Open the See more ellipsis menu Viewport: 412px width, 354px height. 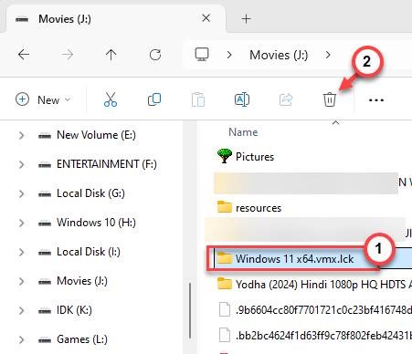(376, 99)
